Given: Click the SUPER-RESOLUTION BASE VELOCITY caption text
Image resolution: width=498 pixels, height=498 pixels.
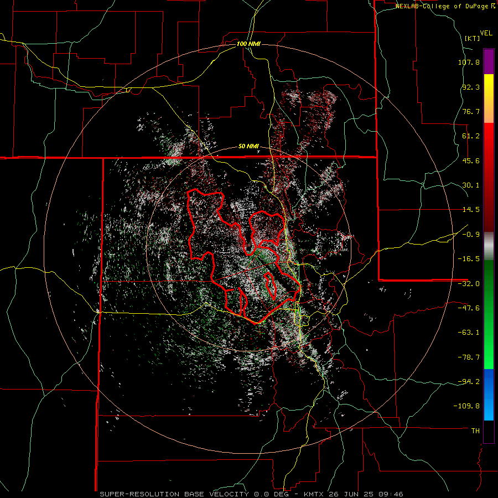Looking at the screenshot, I should pyautogui.click(x=174, y=494).
